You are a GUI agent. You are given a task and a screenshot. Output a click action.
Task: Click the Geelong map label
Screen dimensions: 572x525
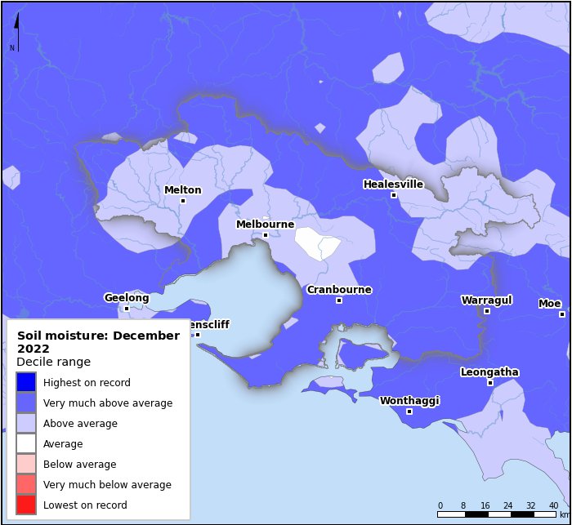(x=127, y=298)
